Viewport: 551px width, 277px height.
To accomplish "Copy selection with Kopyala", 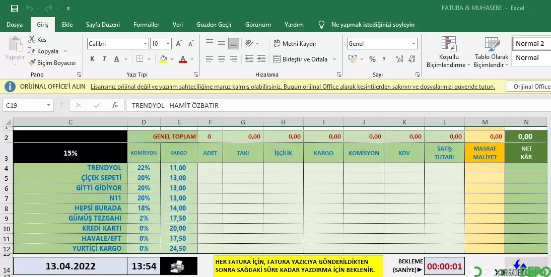I will coord(43,51).
